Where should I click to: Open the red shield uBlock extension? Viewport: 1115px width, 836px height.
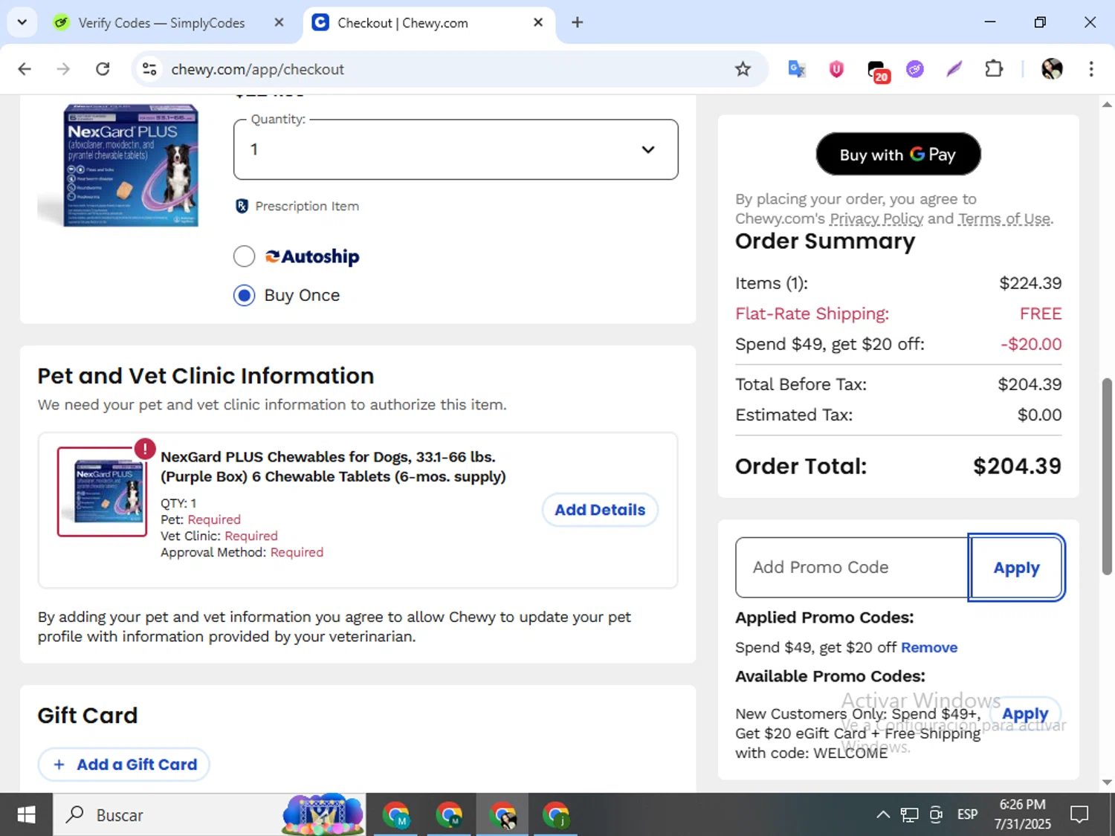[836, 69]
